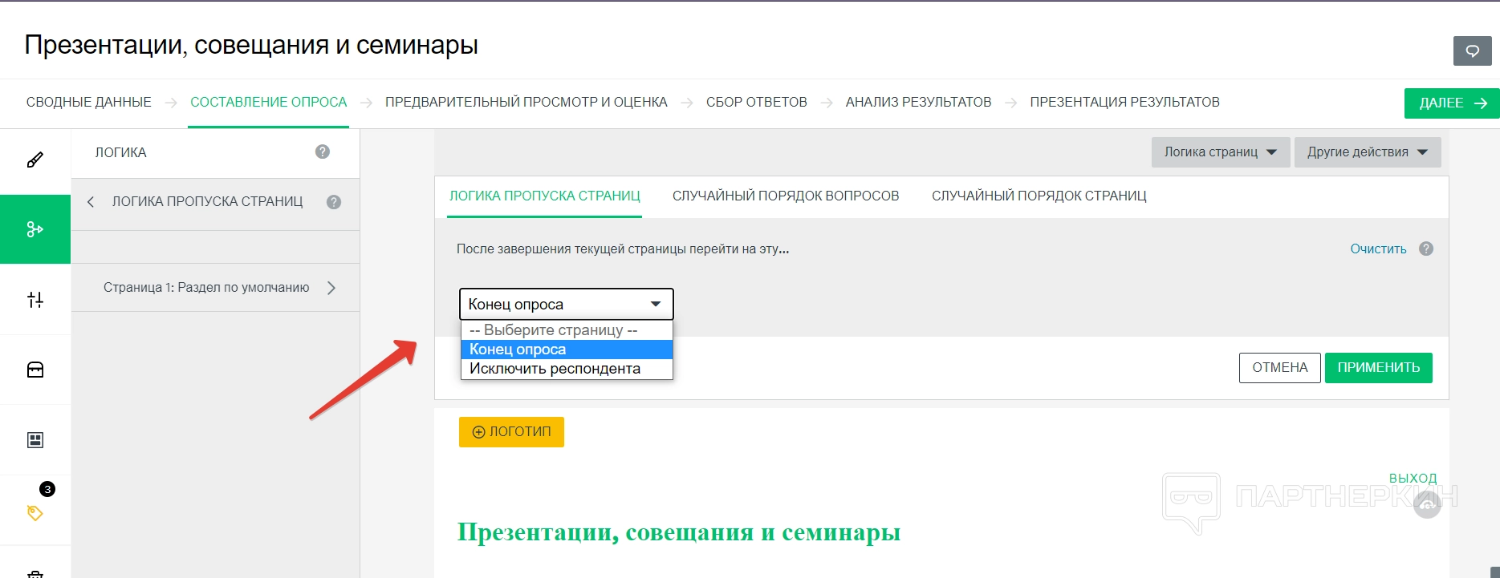Switch to СЛУЧАЙНЫЙ ПОРЯДОК СТРАНИЦ tab
This screenshot has width=1500, height=578.
point(1039,196)
